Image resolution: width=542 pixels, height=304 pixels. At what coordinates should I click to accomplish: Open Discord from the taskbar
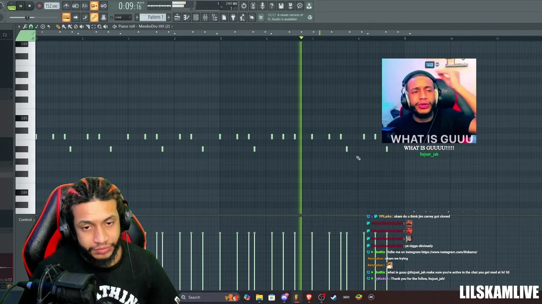point(284,297)
